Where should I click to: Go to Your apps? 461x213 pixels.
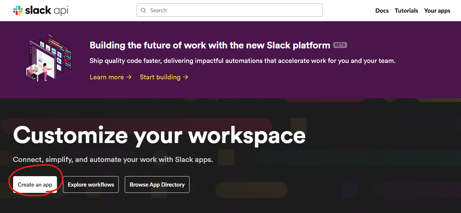tap(437, 10)
